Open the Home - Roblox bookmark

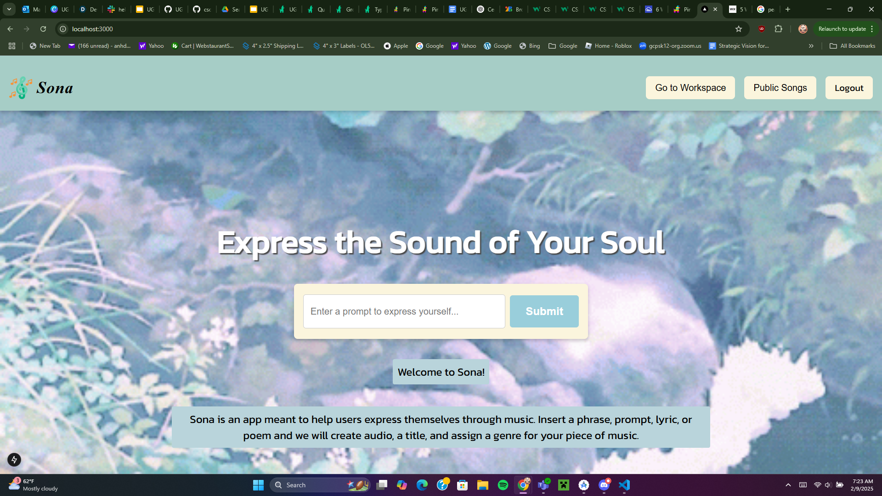pos(608,46)
